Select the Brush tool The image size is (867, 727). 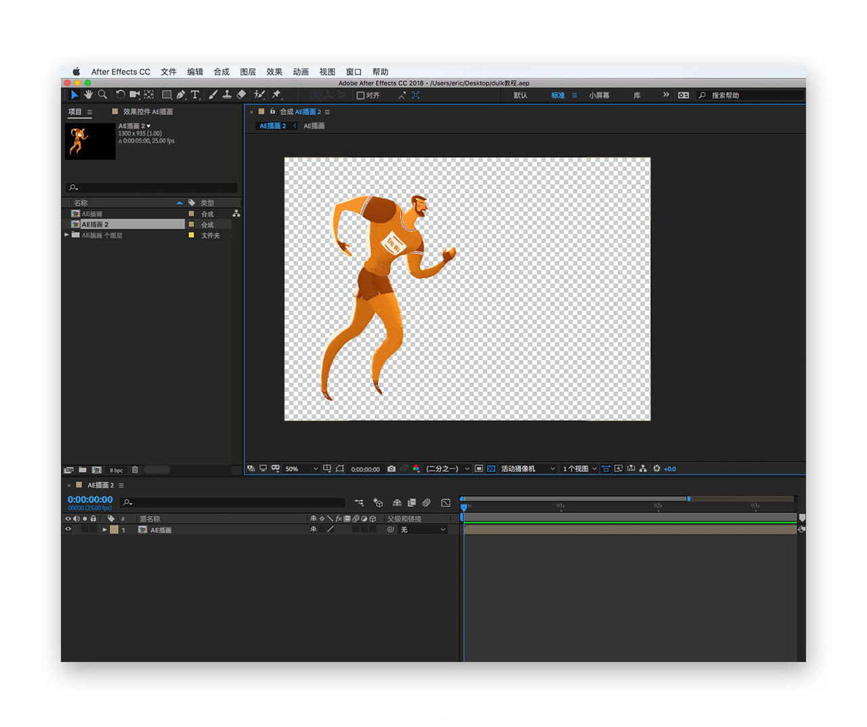pyautogui.click(x=213, y=95)
